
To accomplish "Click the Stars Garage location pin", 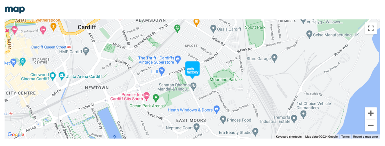I will (x=275, y=58).
